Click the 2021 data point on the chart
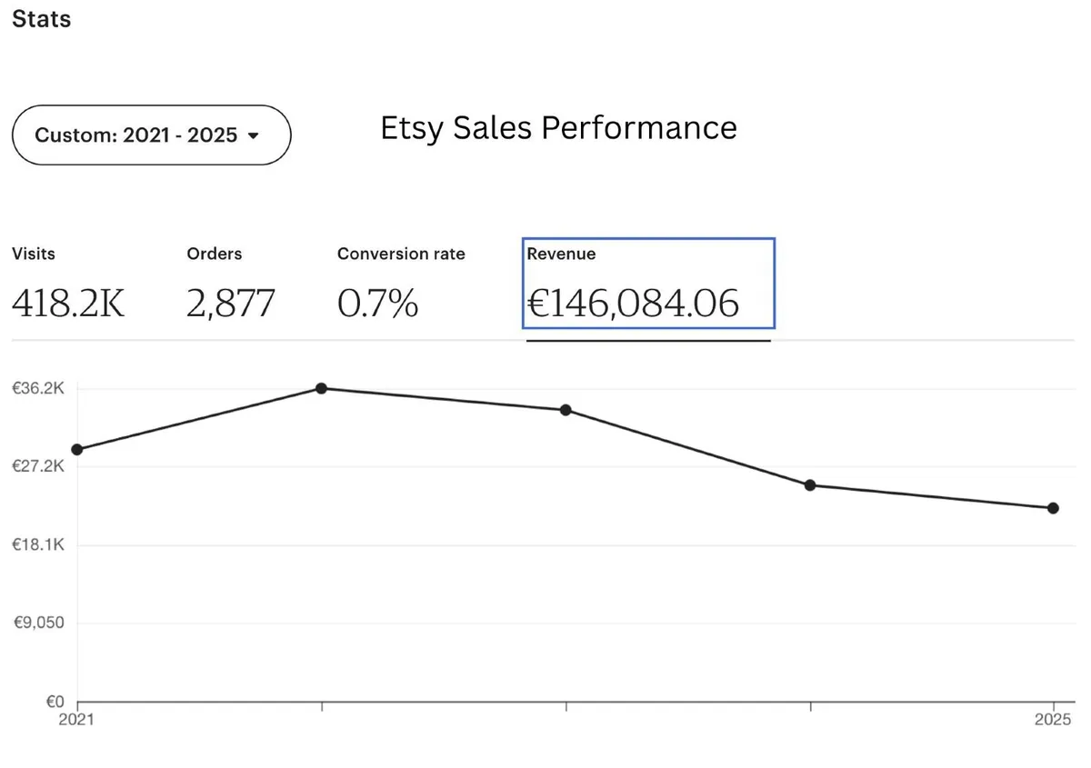 [77, 449]
